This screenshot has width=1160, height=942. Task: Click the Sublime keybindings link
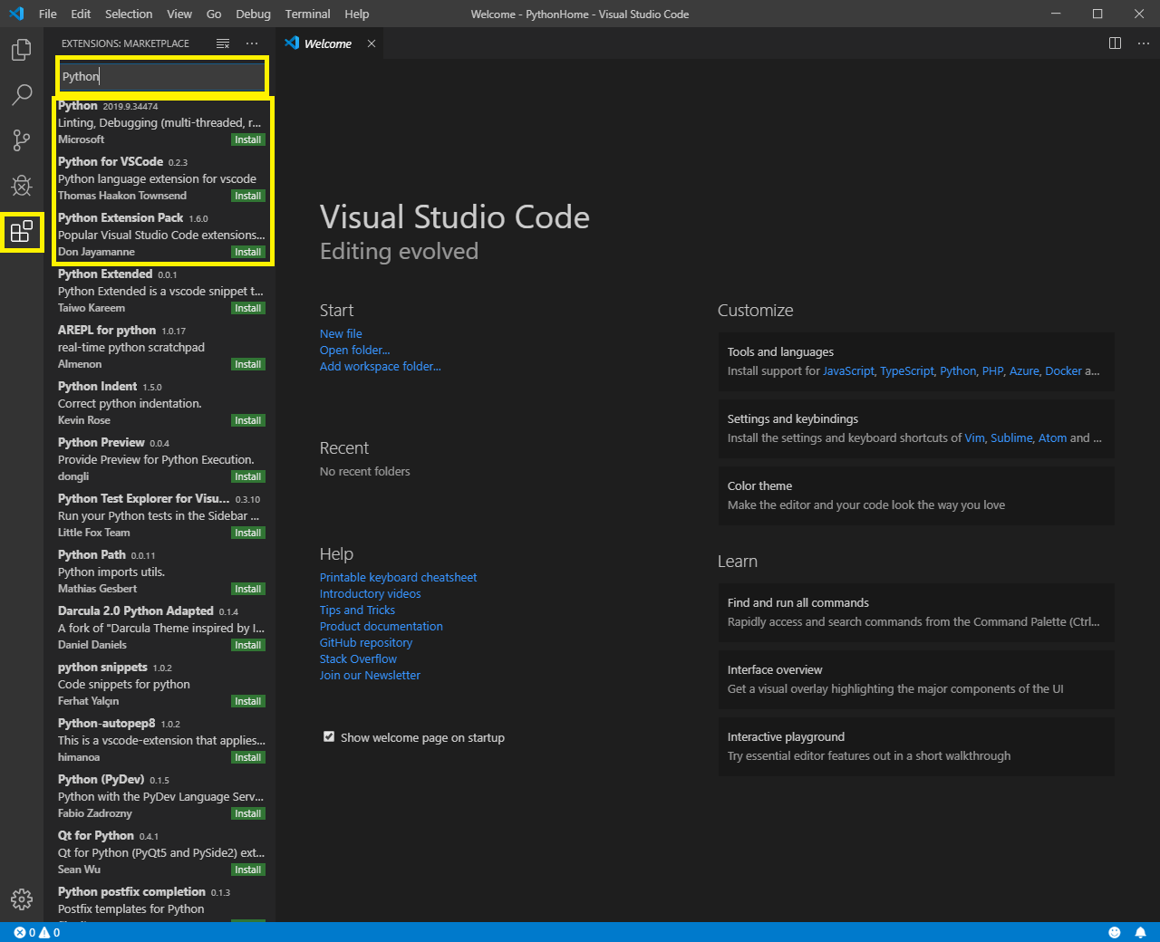click(1011, 437)
